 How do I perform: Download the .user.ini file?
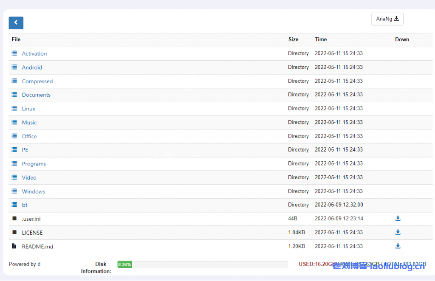398,219
